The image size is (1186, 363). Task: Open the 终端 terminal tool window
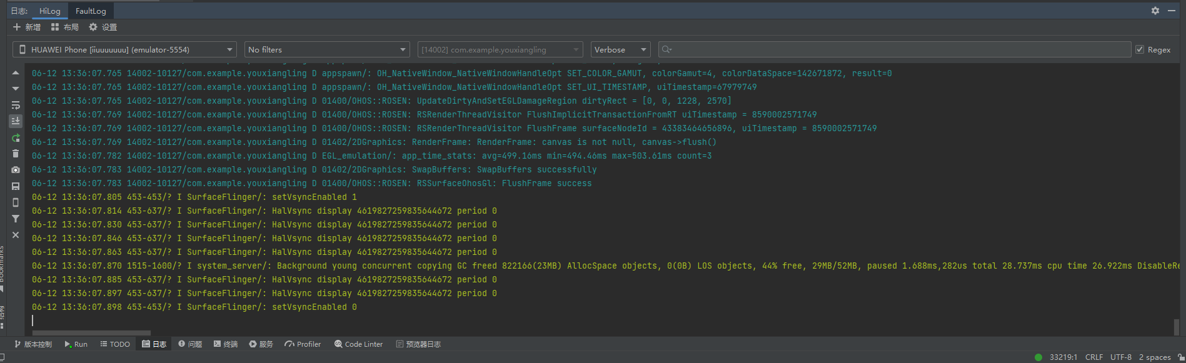(x=226, y=344)
